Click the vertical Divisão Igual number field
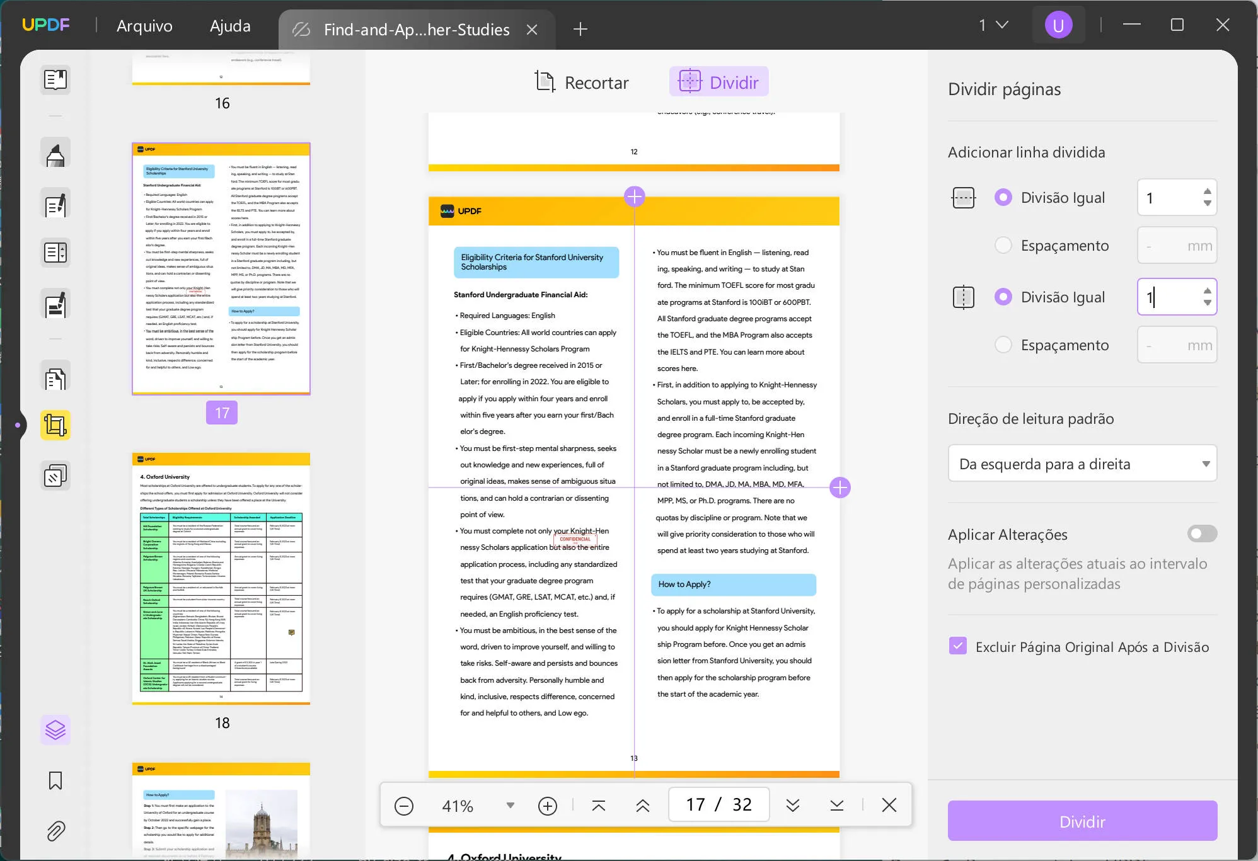Viewport: 1258px width, 861px height. (1177, 297)
